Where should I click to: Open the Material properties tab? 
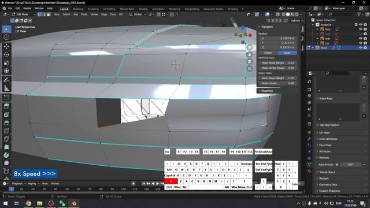(309, 171)
